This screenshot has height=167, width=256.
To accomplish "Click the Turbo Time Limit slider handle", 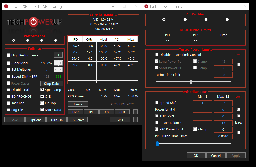I will tap(191, 82).
